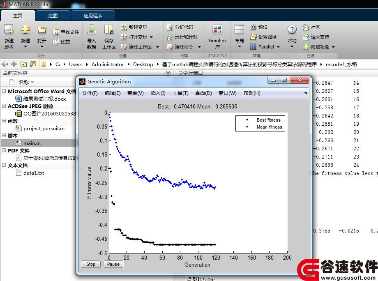The width and height of the screenshot is (378, 281).
Task: Click the Stop button
Action: click(x=91, y=264)
